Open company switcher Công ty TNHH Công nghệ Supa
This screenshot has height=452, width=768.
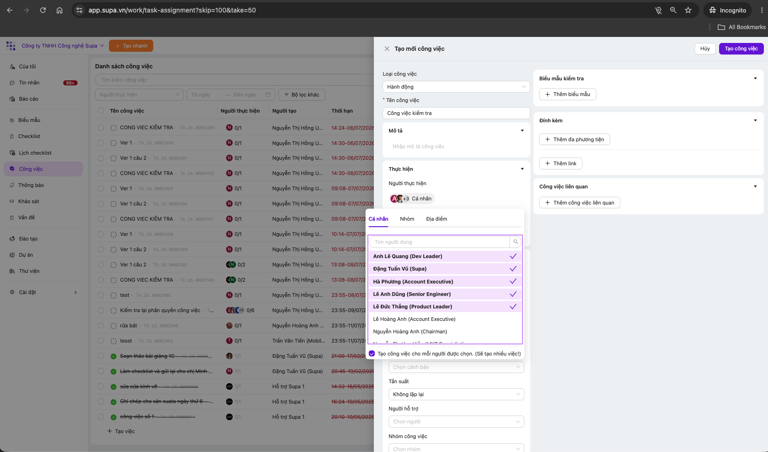[63, 46]
